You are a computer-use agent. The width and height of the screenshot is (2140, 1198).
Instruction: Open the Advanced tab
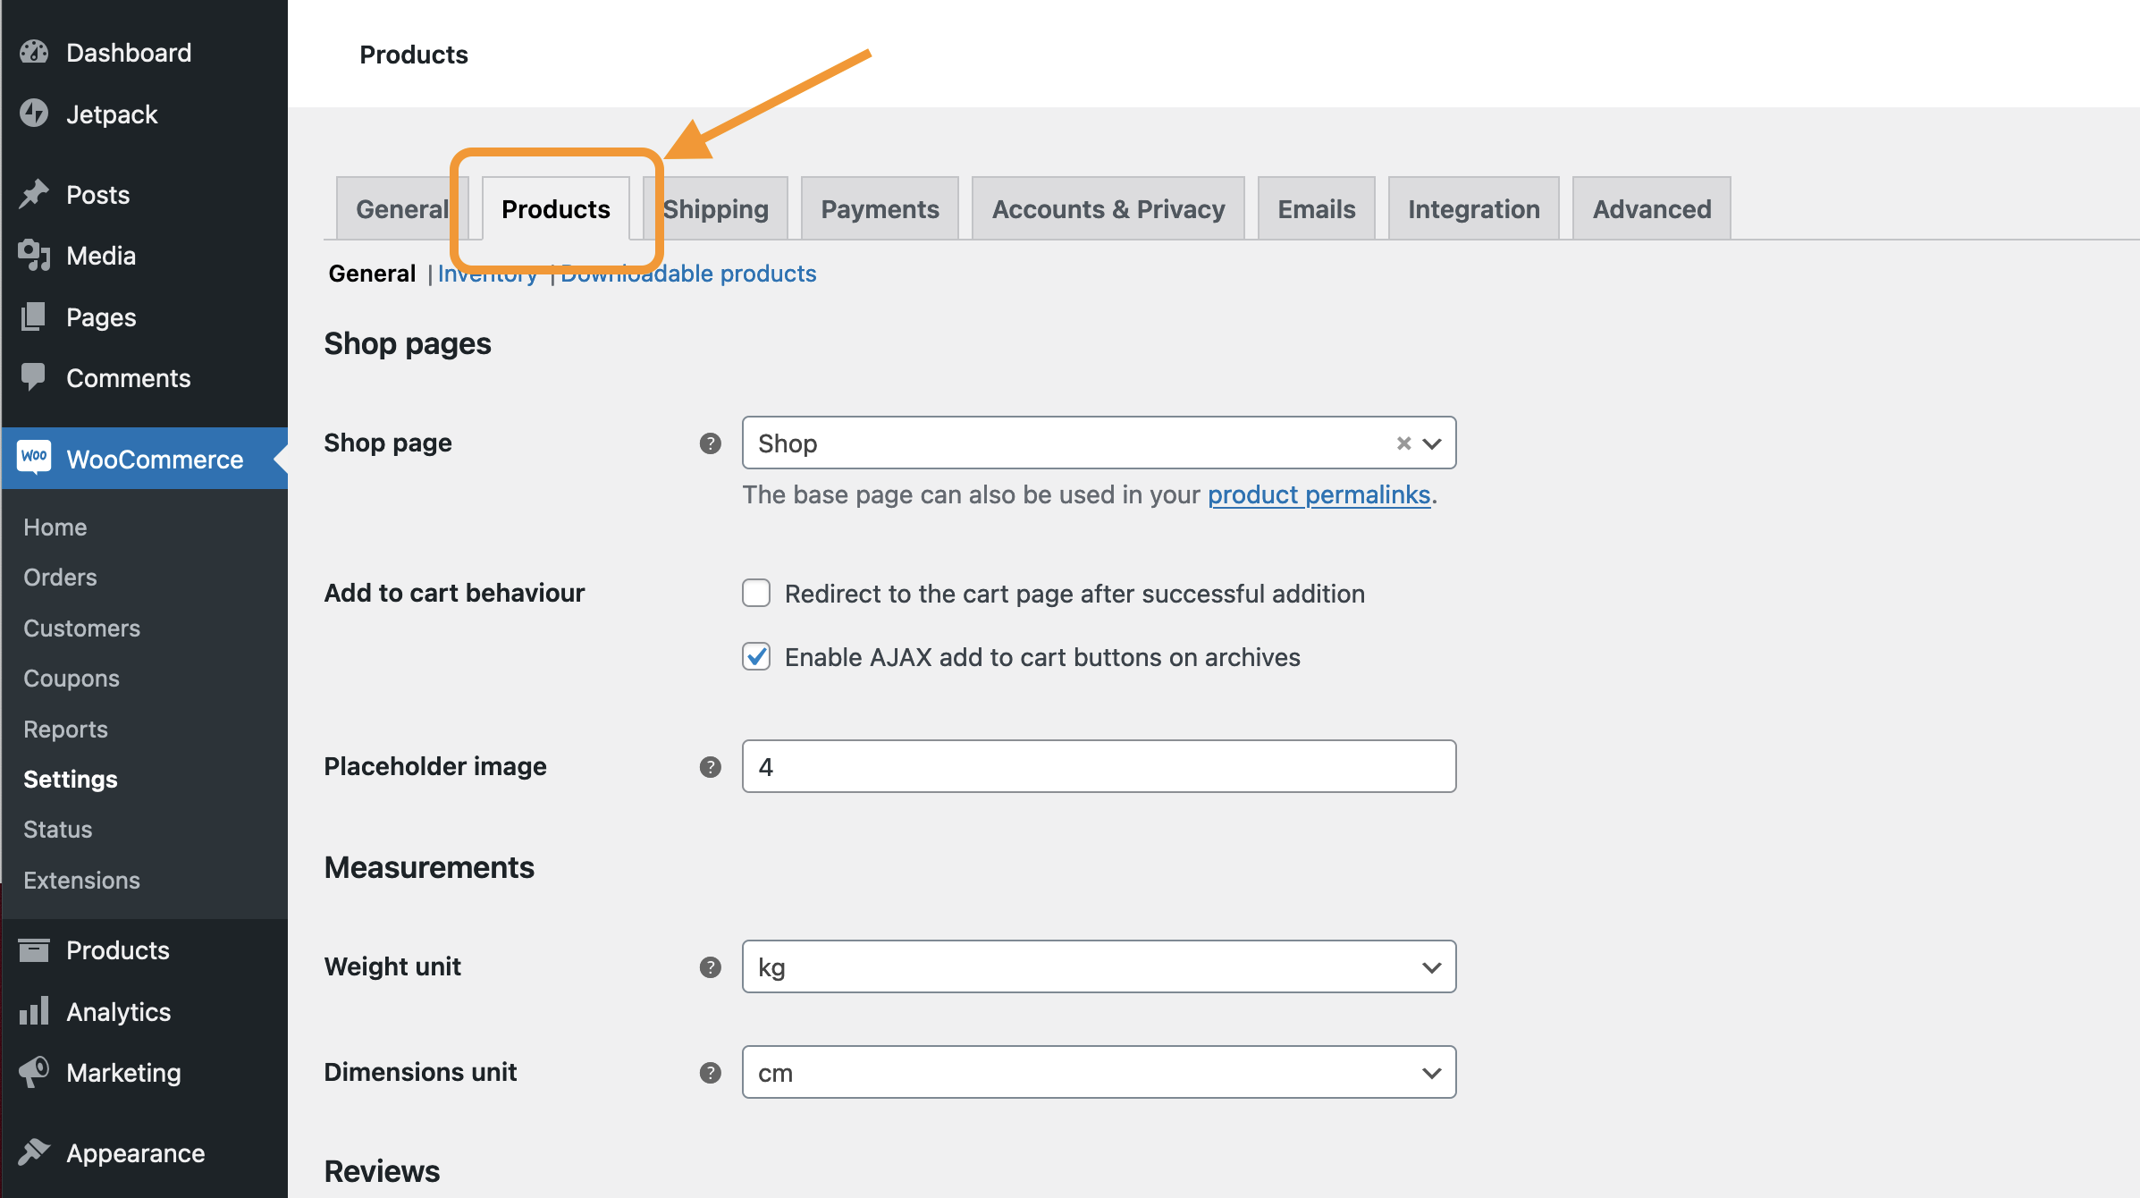click(1651, 208)
